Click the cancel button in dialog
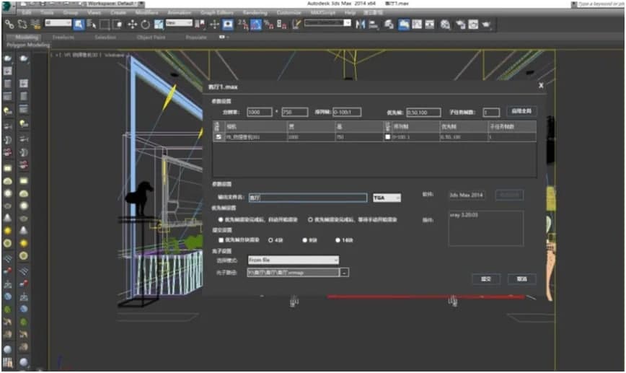Viewport: 626px width, 373px height. coord(521,278)
